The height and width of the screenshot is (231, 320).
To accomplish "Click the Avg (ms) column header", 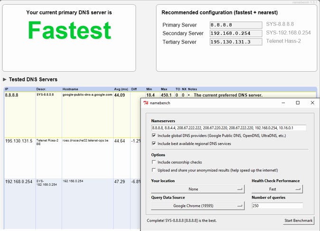I will coord(121,89).
